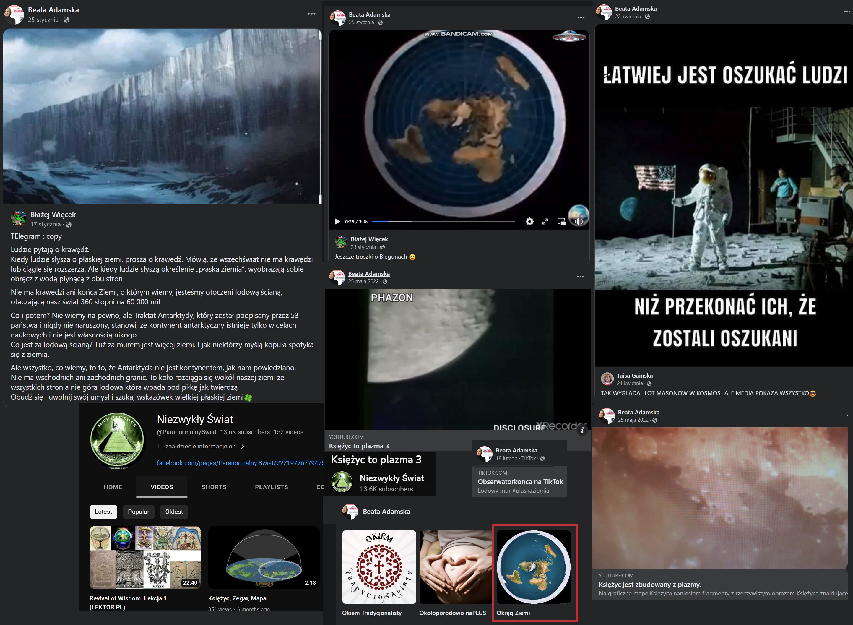The image size is (853, 625).
Task: Switch to the PLAYLISTS tab
Action: 271,487
